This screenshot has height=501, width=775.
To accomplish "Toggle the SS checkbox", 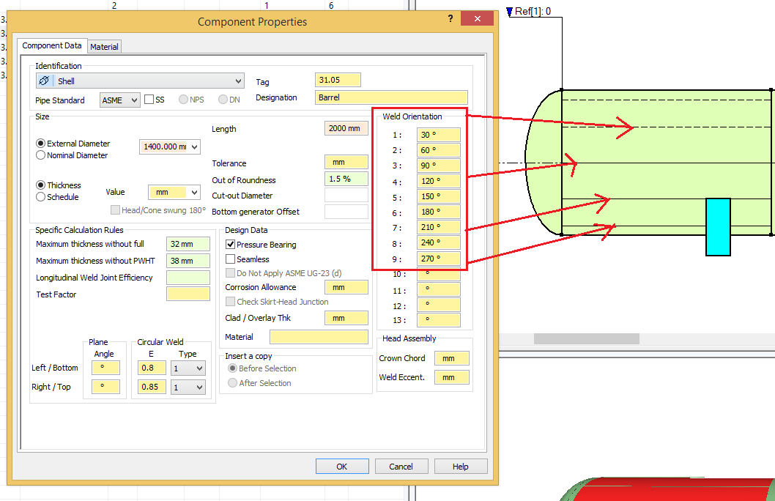I will [x=149, y=100].
